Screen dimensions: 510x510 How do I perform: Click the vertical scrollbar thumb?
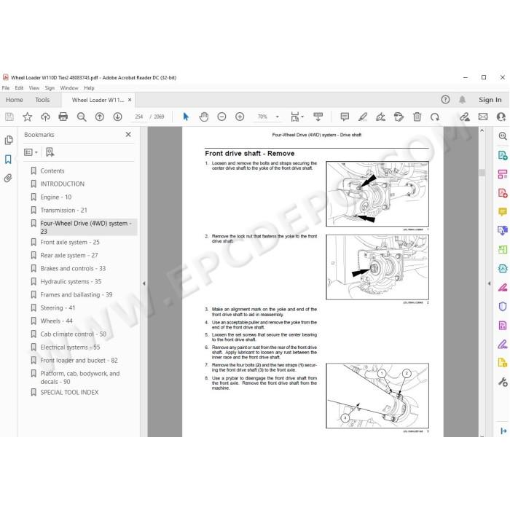point(482,173)
